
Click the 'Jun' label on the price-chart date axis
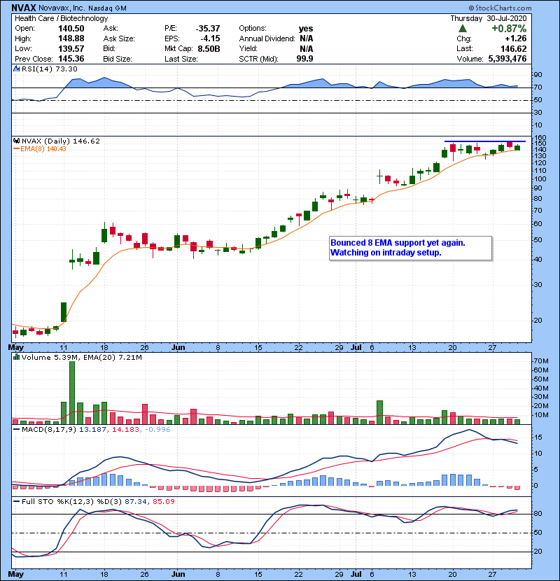(178, 348)
